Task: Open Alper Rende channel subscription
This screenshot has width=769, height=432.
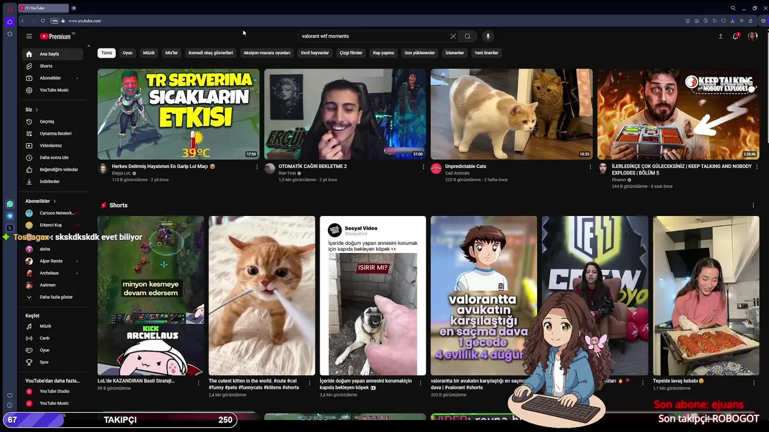Action: click(x=53, y=261)
